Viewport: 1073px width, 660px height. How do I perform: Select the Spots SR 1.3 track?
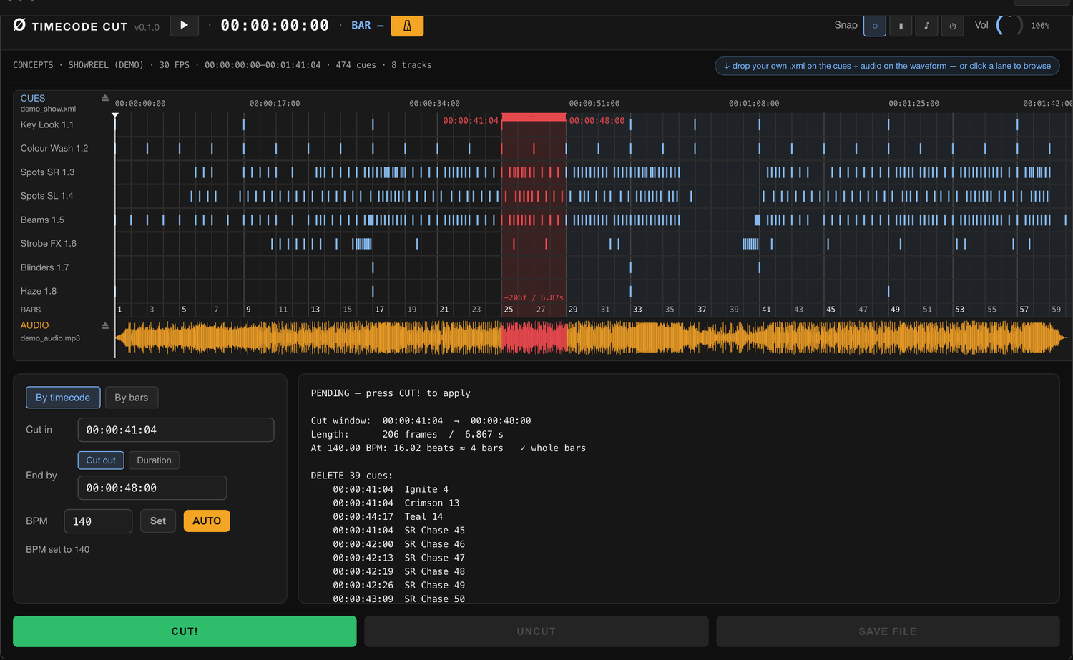(47, 172)
